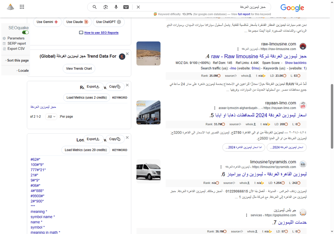Click the search magnifier icon
This screenshot has height=234, width=334.
[95, 7]
